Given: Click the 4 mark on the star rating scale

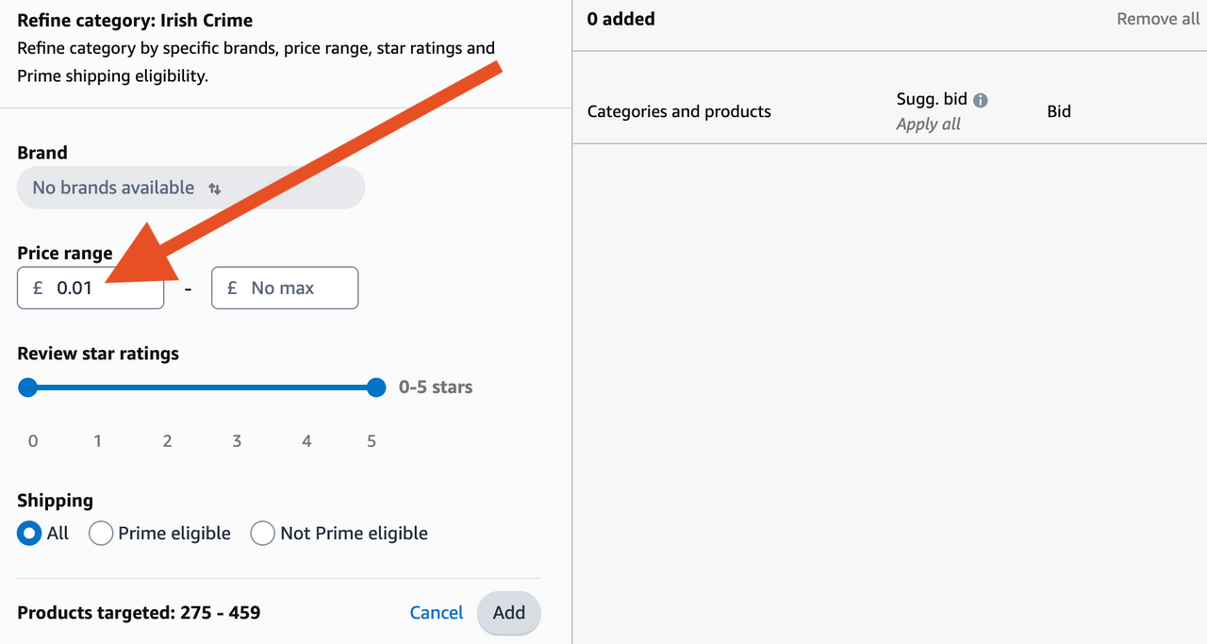Looking at the screenshot, I should [x=306, y=441].
